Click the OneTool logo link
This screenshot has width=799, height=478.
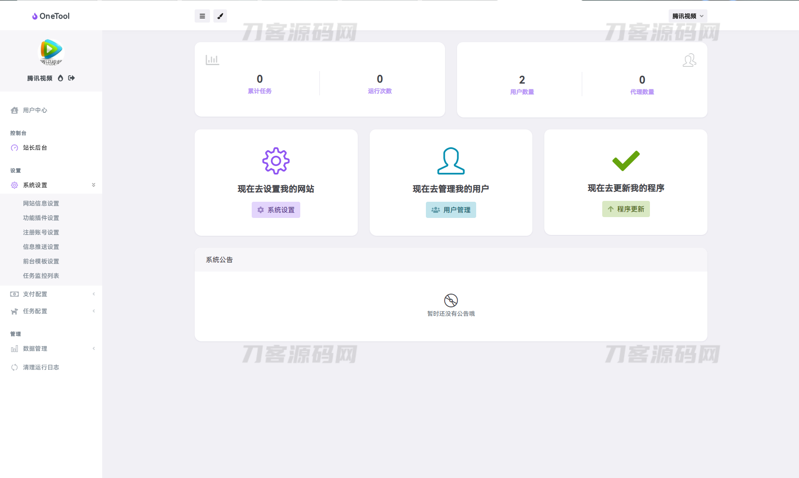pyautogui.click(x=51, y=16)
